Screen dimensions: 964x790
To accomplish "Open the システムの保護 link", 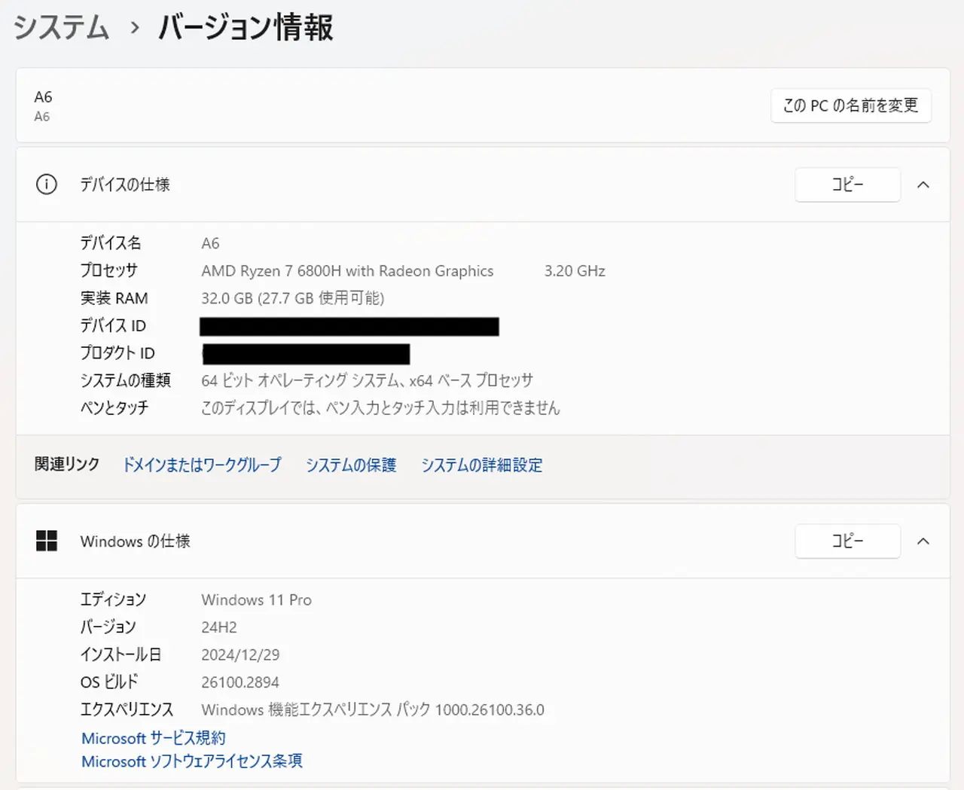I will point(351,465).
